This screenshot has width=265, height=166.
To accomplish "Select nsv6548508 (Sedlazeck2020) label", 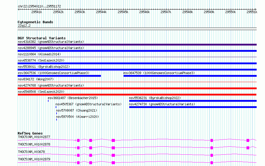I will 41,92.
